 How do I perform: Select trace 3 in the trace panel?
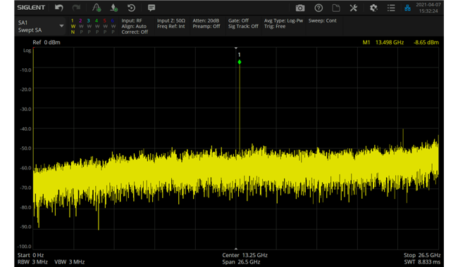click(89, 26)
